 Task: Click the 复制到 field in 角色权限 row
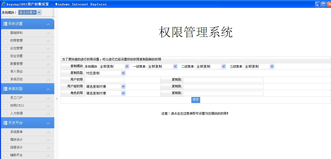click(x=223, y=93)
